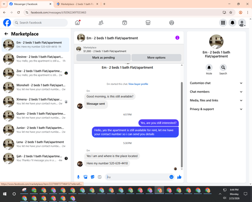The image size is (252, 202).
Task: Open conversation with Ijah
Action: pyautogui.click(x=35, y=159)
